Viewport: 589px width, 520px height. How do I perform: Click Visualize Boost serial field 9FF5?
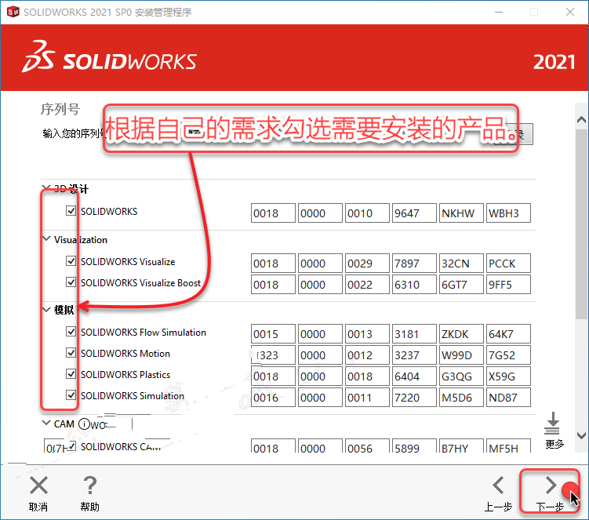click(508, 285)
